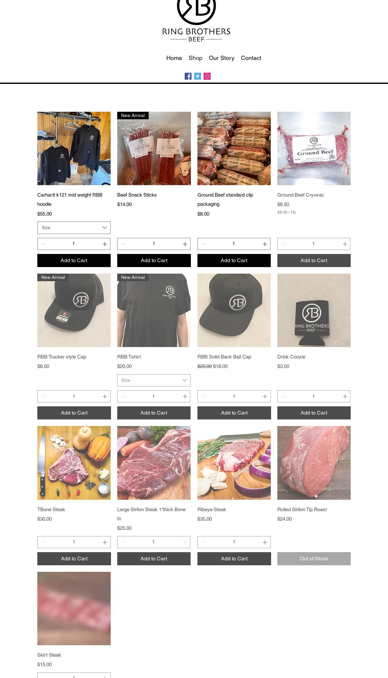Image resolution: width=388 pixels, height=678 pixels.
Task: Increase Drink Coozie quantity with plus
Action: (345, 397)
